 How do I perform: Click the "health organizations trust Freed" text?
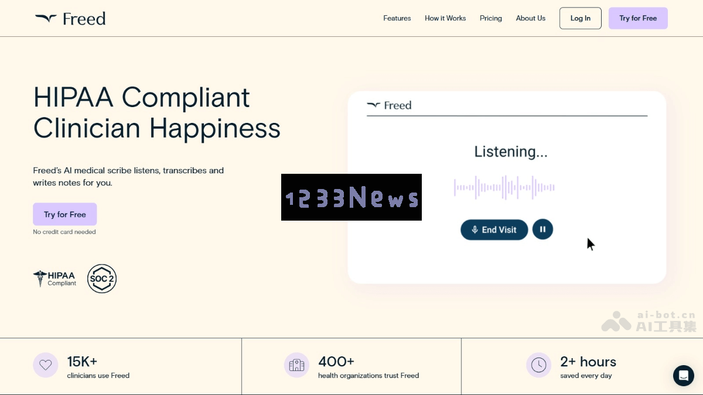(368, 376)
